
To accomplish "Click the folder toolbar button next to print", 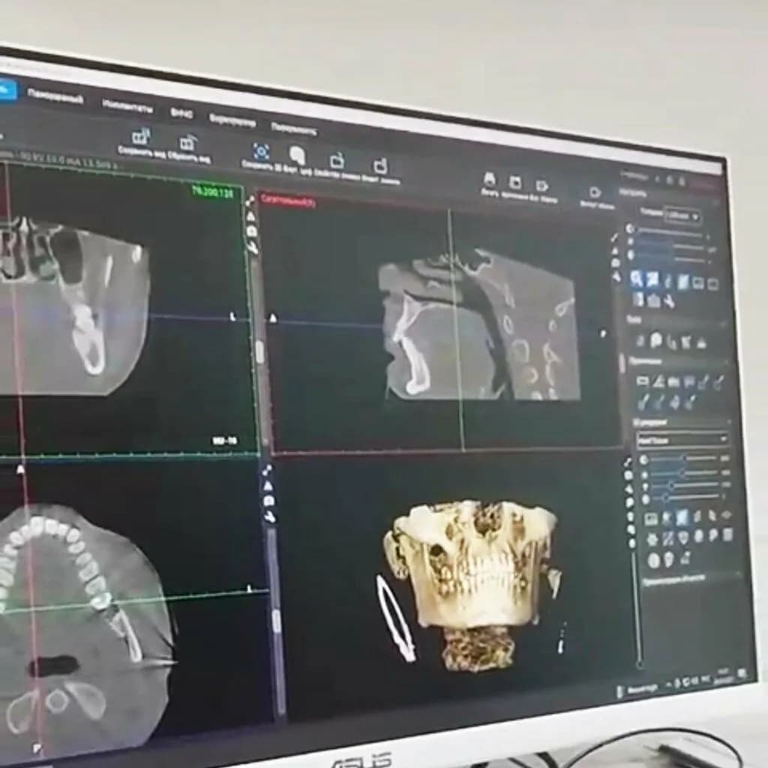I will click(x=514, y=183).
